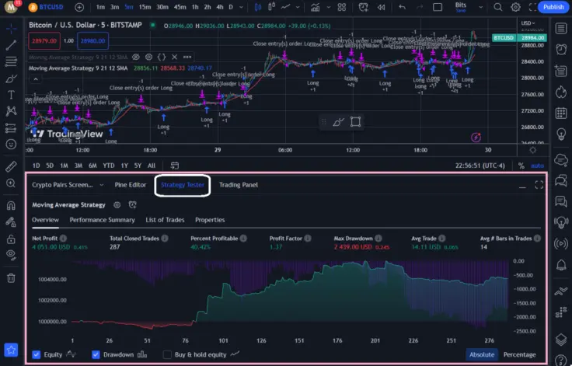The width and height of the screenshot is (572, 366).
Task: Collapse the indicator legend arrow
Action: click(36, 79)
